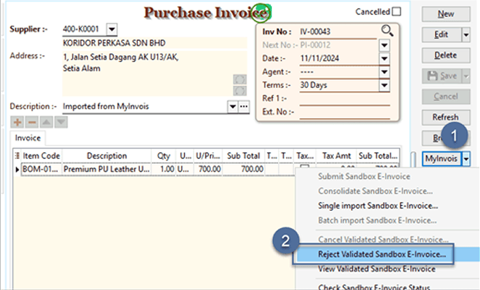This screenshot has height=290, width=480.
Task: Click the Tax Amt column header
Action: coord(337,156)
